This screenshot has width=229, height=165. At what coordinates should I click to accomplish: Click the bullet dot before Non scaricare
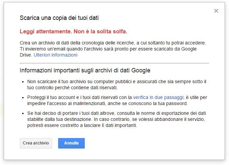coord(23,82)
